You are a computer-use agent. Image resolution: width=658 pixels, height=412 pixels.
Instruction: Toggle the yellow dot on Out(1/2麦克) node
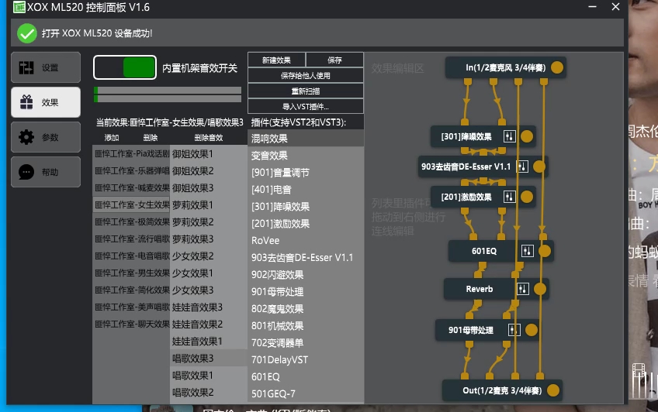click(553, 390)
